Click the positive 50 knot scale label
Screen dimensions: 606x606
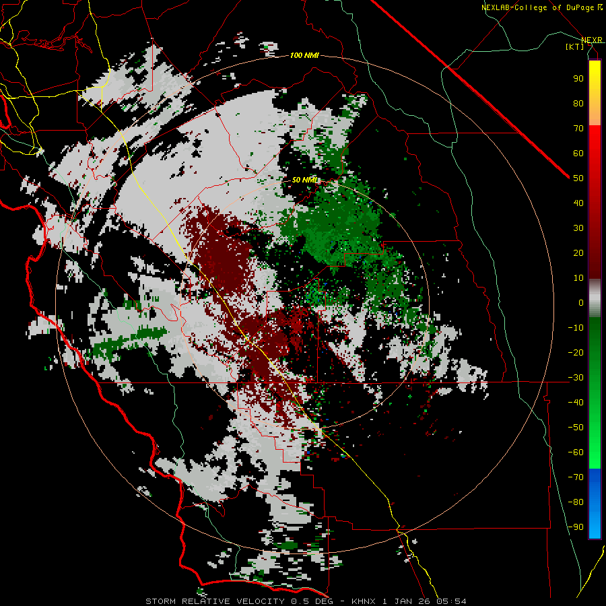pyautogui.click(x=578, y=178)
